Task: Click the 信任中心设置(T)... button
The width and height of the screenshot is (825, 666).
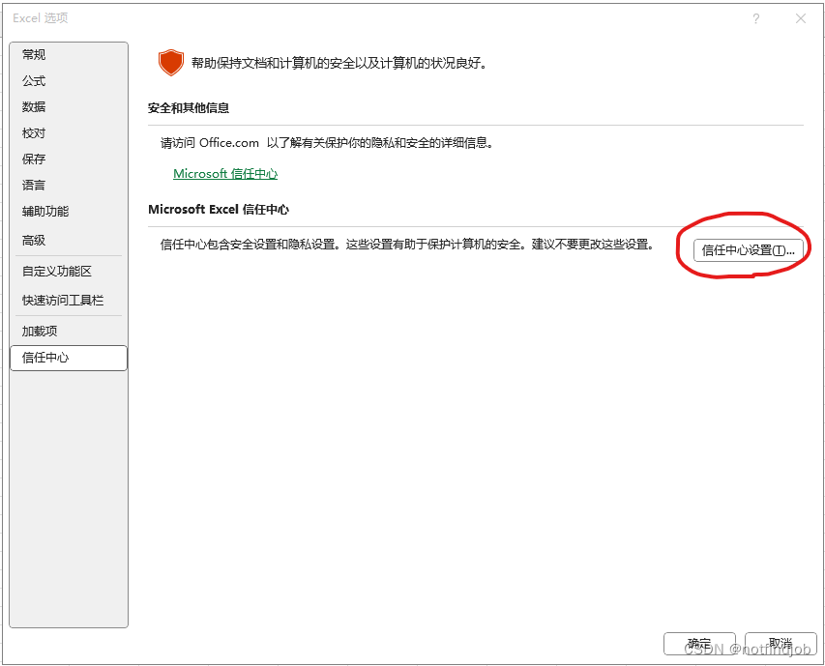Action: pos(749,250)
